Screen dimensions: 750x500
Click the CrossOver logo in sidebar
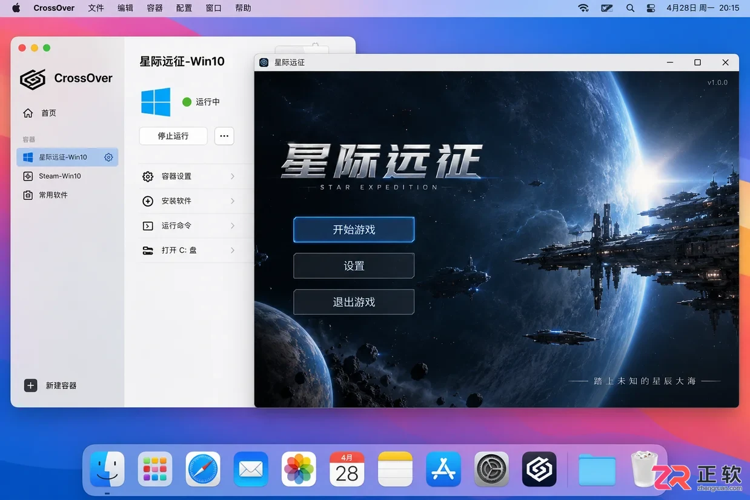tap(33, 79)
